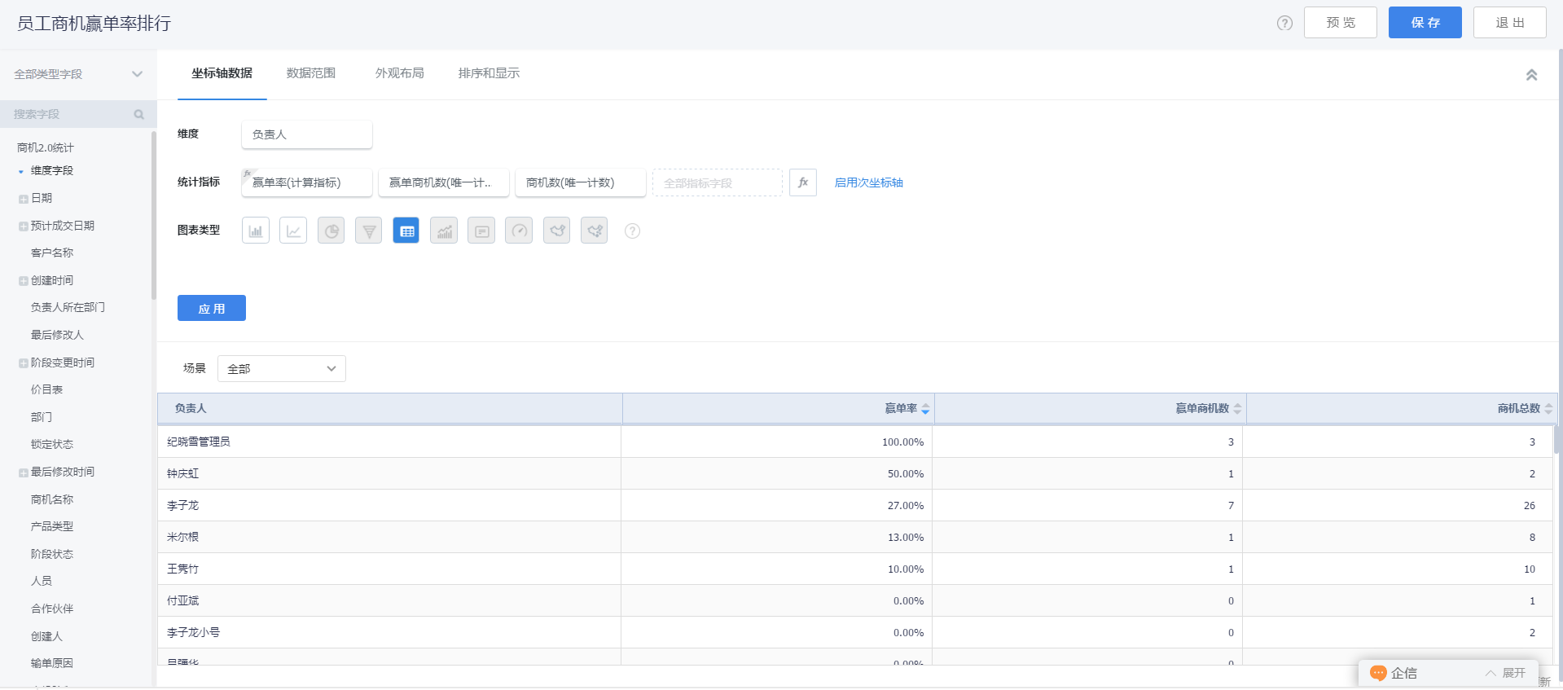
Task: Toggle sort on 商机总数 column
Action: (x=1548, y=409)
